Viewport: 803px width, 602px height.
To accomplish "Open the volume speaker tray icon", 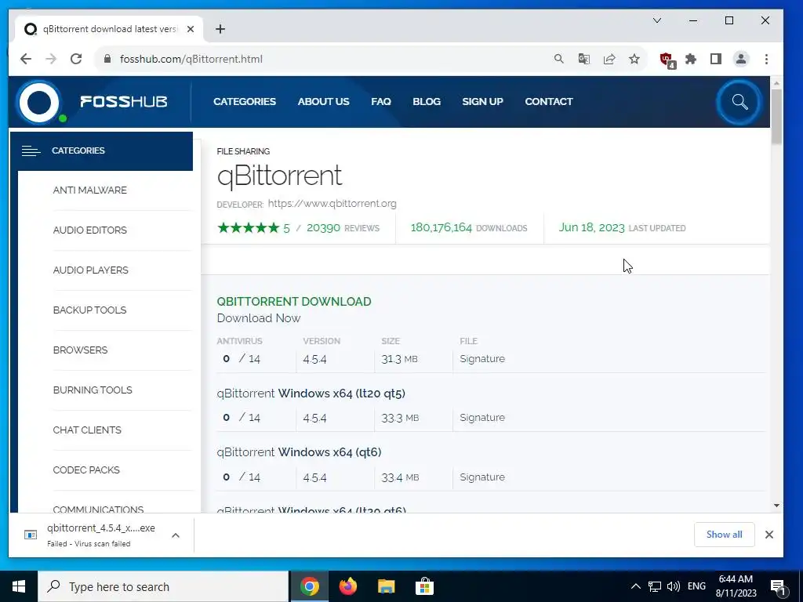I will point(674,586).
